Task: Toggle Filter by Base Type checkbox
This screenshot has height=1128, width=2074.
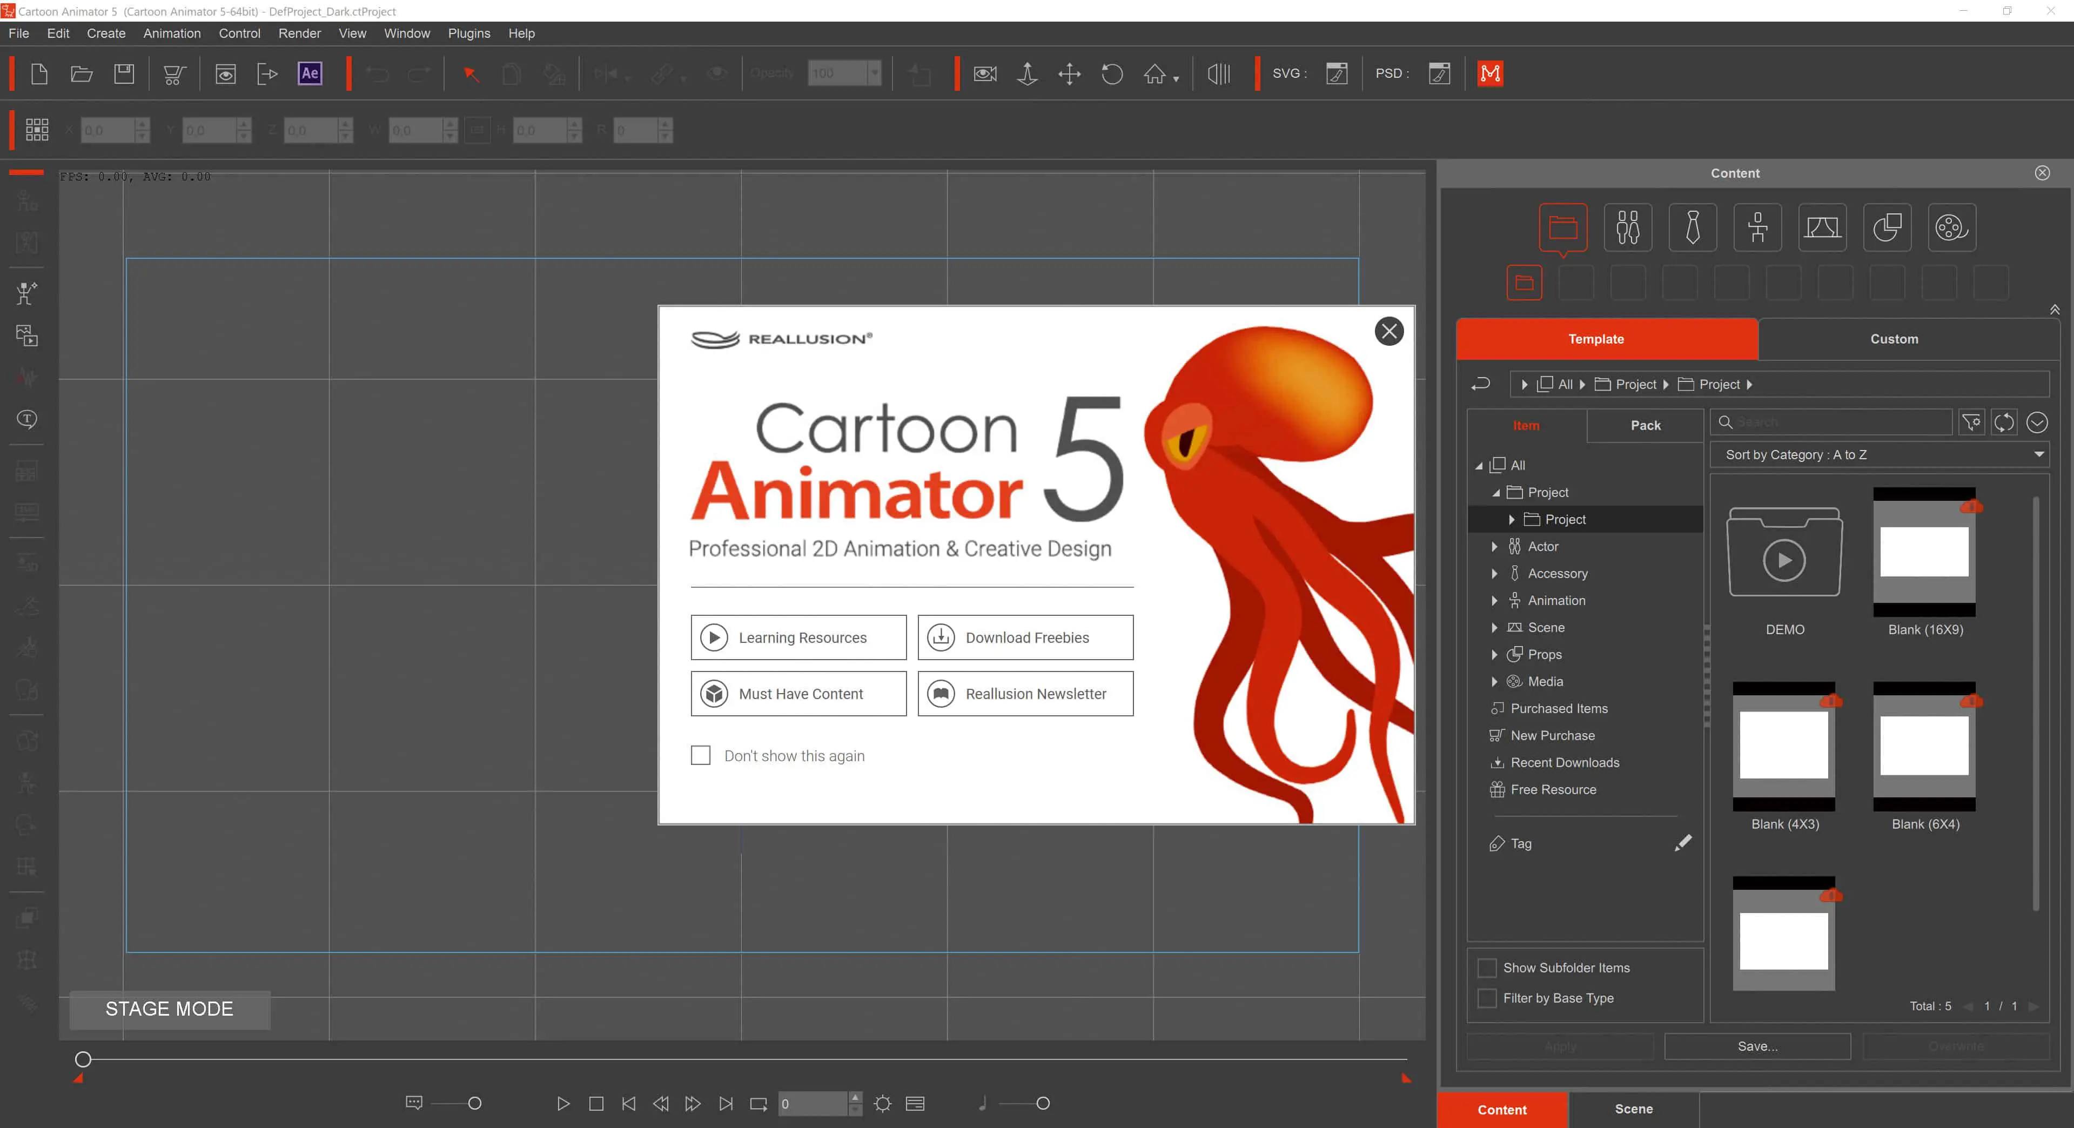Action: click(1487, 998)
